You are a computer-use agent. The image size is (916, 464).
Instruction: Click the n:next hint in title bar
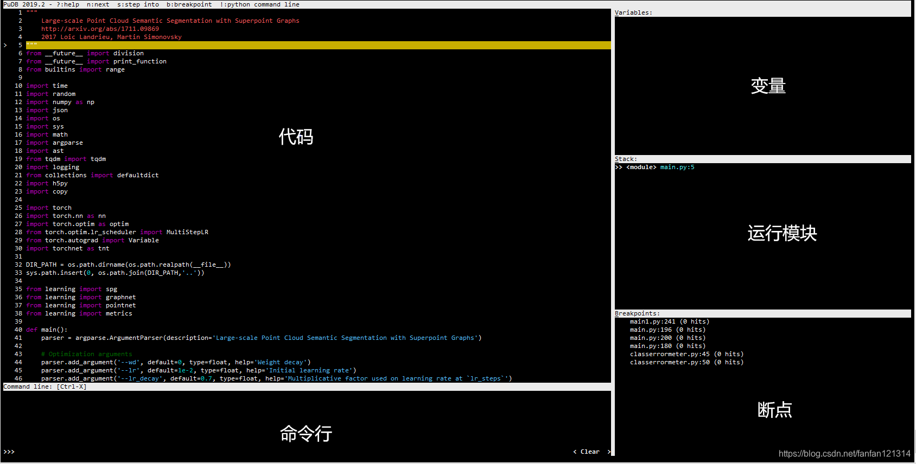click(98, 4)
